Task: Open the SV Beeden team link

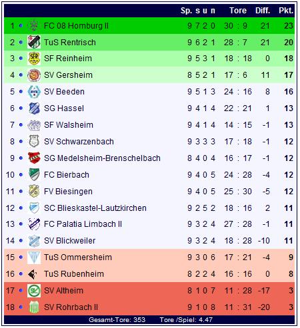Action: (x=64, y=92)
